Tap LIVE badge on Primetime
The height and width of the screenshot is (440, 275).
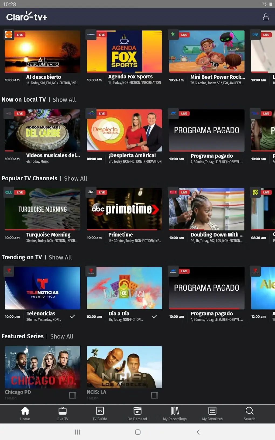pyautogui.click(x=102, y=192)
